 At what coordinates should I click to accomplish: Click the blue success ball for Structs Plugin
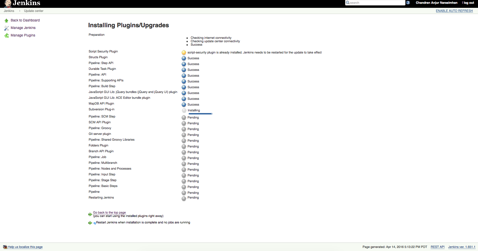pyautogui.click(x=184, y=58)
